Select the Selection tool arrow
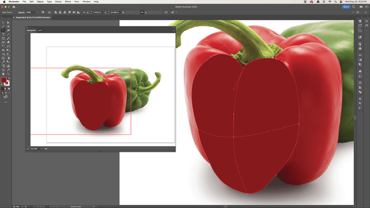The image size is (370, 208). click(x=3, y=23)
